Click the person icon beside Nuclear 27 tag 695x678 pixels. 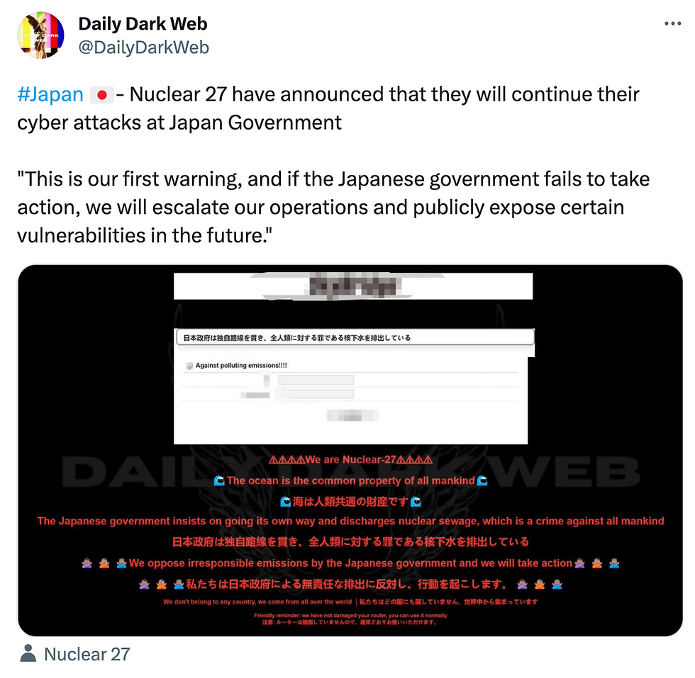28,654
